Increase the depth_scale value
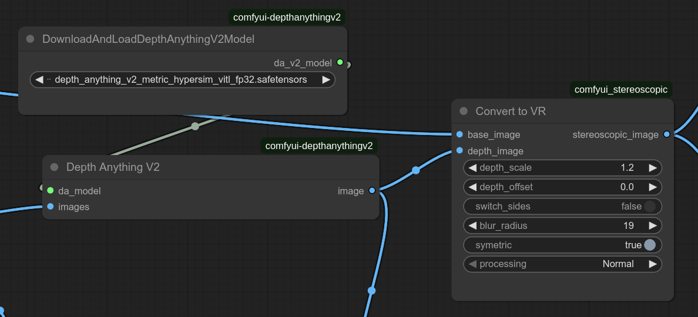The width and height of the screenshot is (698, 317). tap(652, 168)
